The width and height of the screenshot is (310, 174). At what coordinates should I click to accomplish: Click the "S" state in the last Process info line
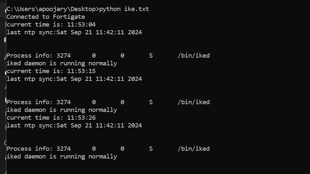151,149
